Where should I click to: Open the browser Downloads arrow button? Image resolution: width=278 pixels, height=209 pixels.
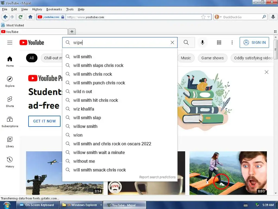coord(273,17)
